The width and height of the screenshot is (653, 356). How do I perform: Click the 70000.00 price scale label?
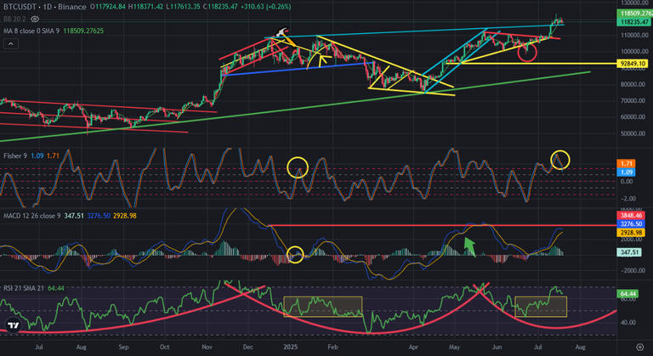tap(634, 101)
